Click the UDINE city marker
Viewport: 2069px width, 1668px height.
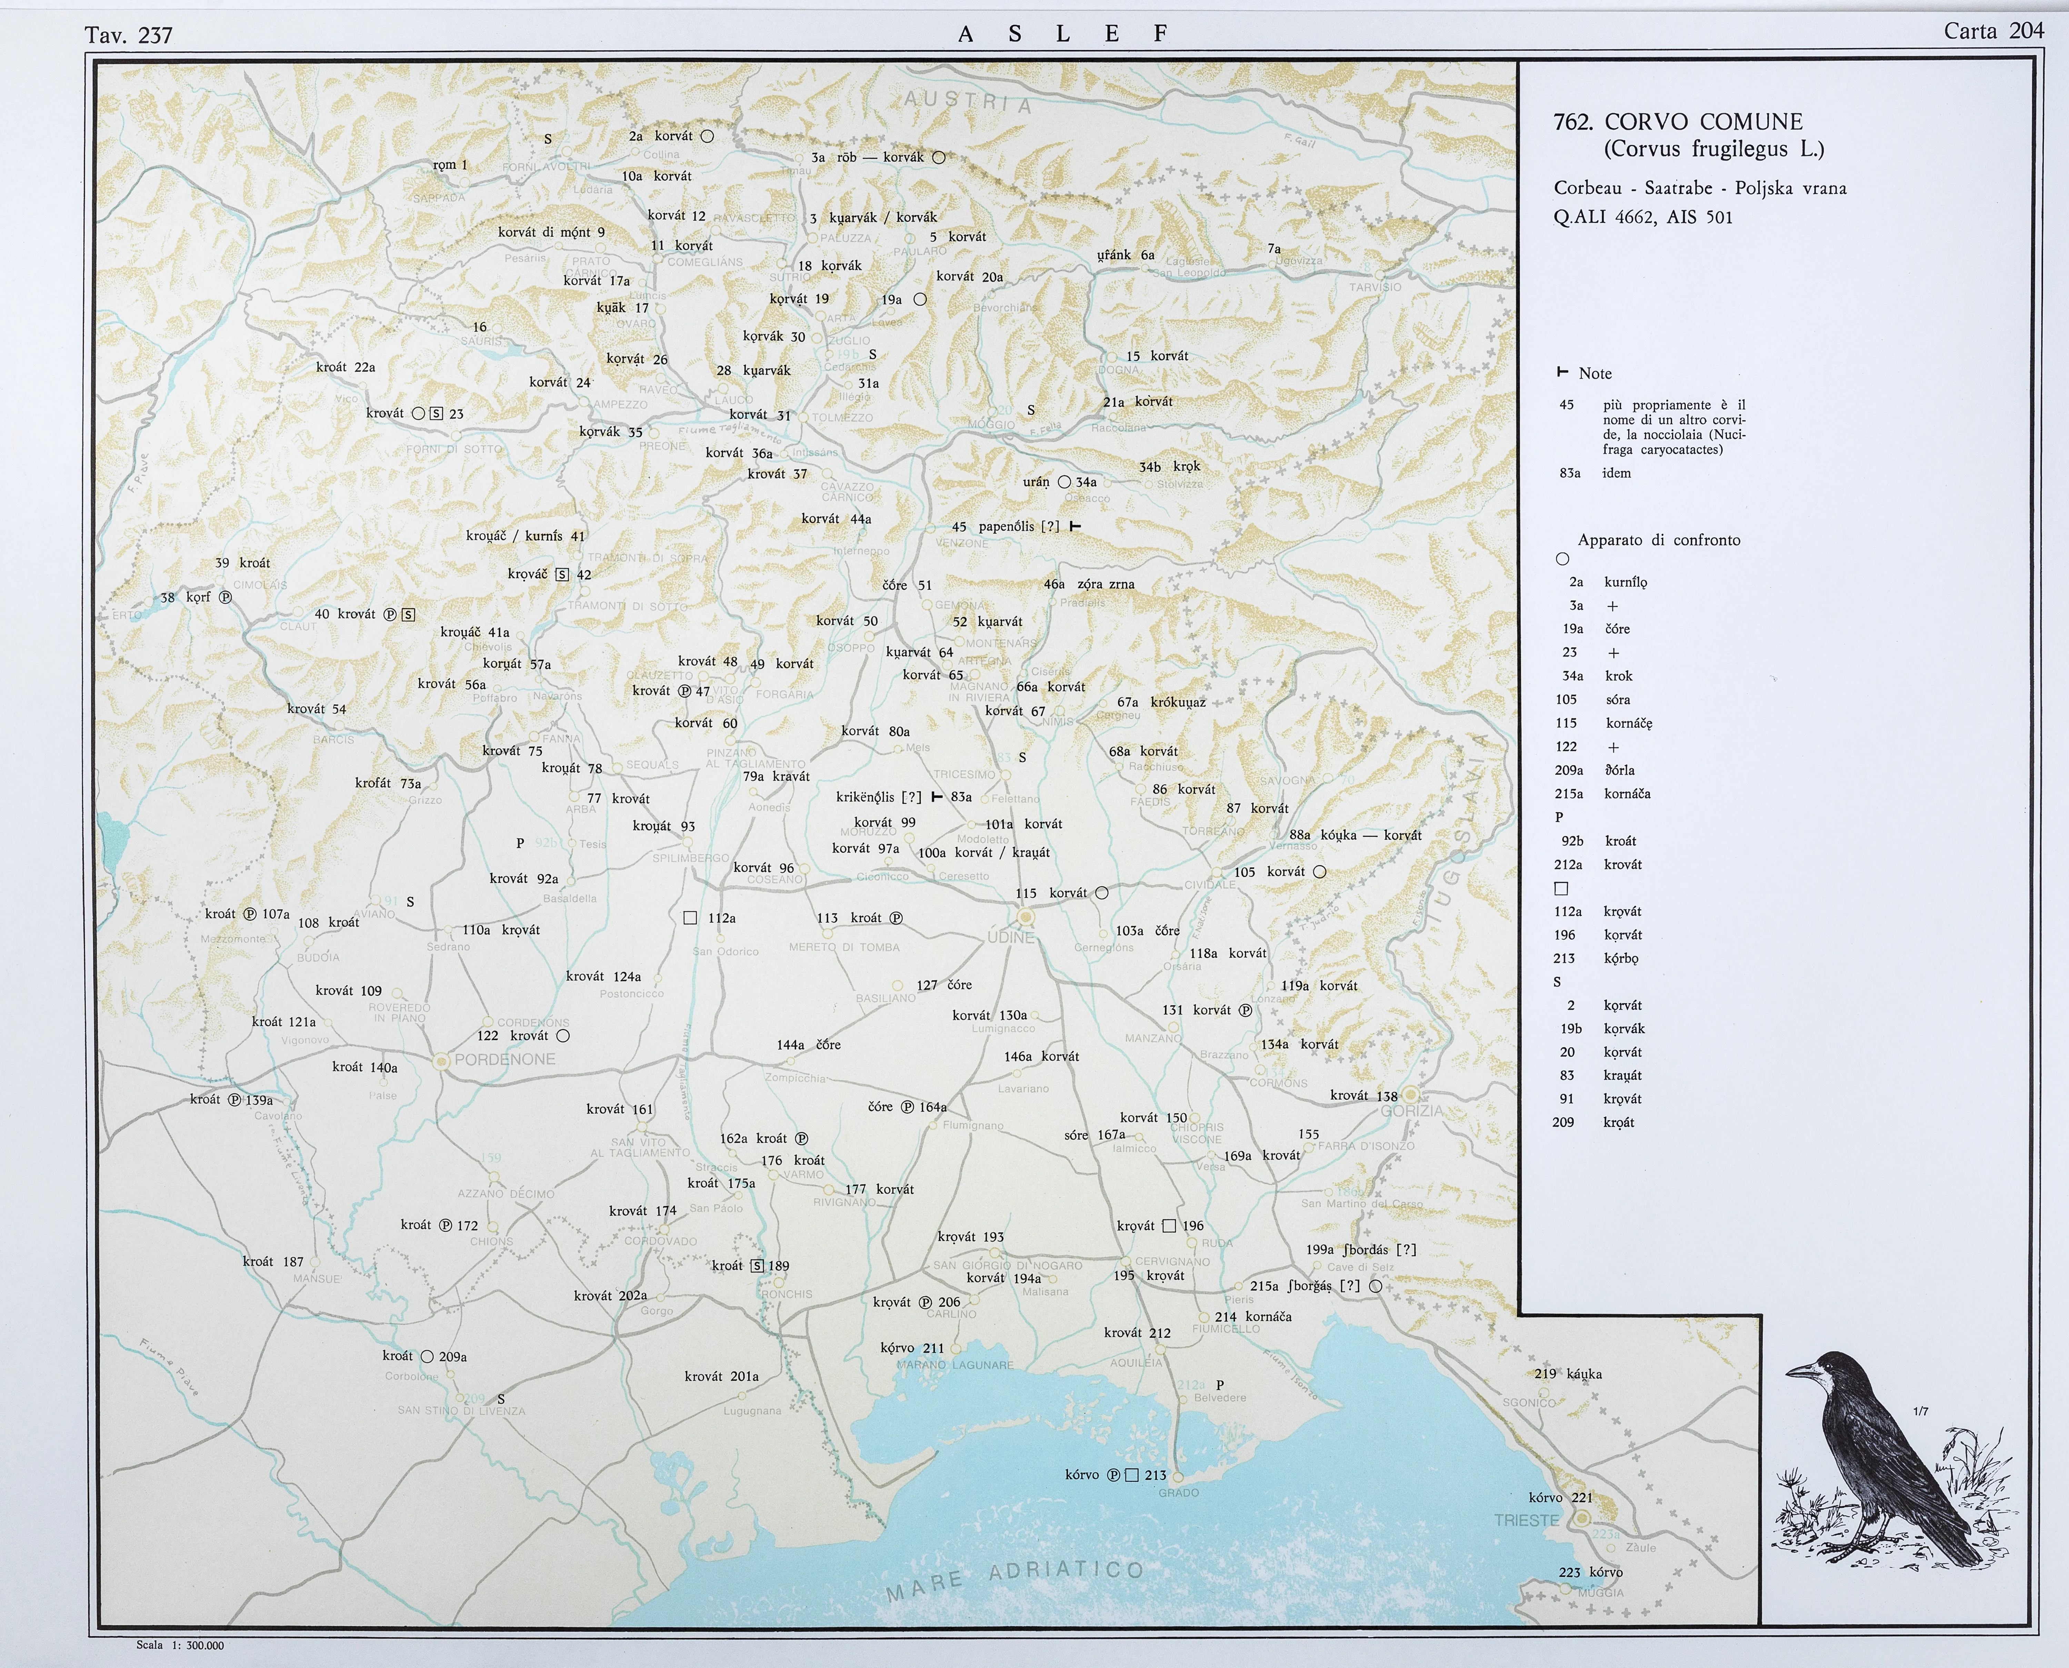point(1026,917)
